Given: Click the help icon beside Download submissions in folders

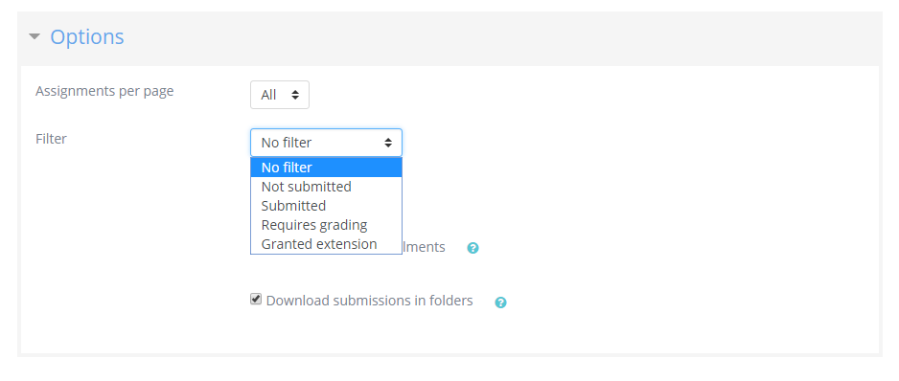Looking at the screenshot, I should click(500, 302).
